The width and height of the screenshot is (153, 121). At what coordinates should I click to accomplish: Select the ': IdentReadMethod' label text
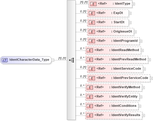pyautogui.click(x=124, y=50)
